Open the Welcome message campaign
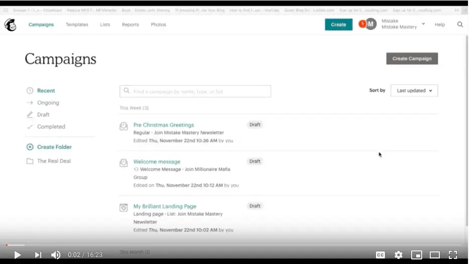469x264 pixels. [x=157, y=162]
